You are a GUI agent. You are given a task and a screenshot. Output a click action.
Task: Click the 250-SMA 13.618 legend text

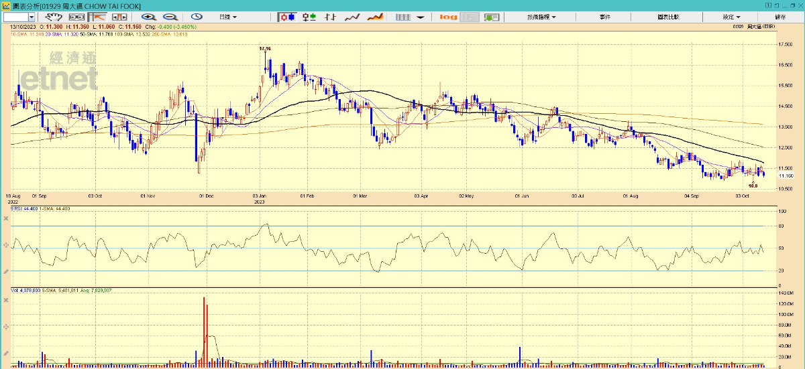(170, 33)
